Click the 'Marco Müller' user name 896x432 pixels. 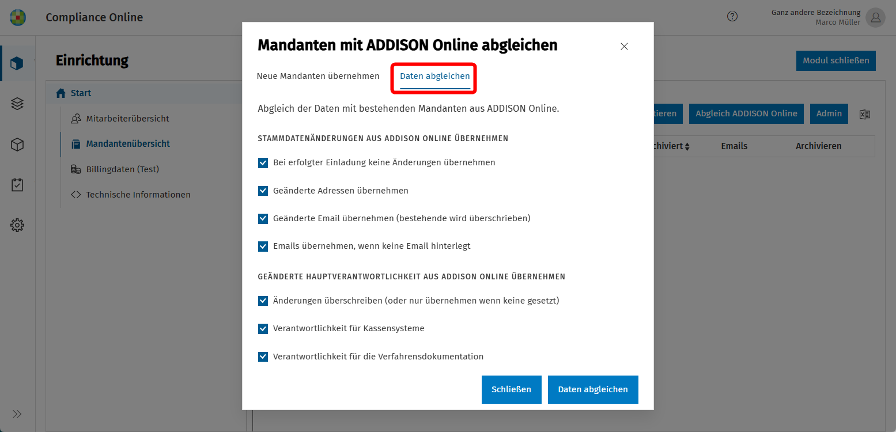click(838, 22)
